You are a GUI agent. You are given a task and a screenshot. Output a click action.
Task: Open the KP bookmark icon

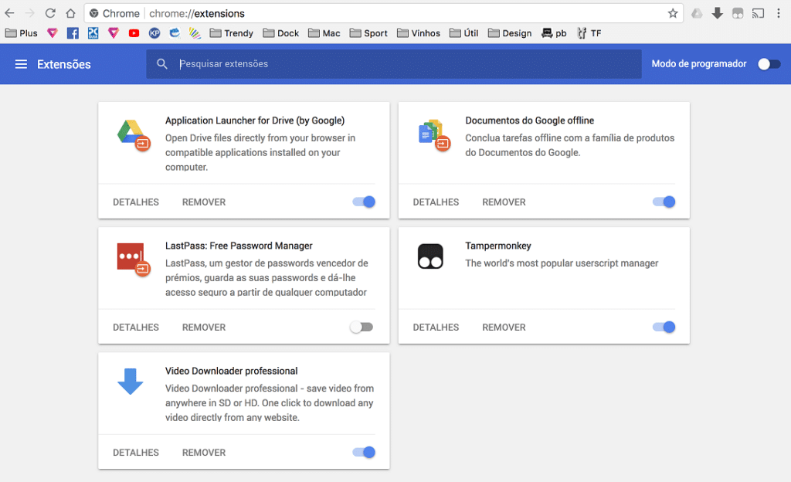pos(154,33)
